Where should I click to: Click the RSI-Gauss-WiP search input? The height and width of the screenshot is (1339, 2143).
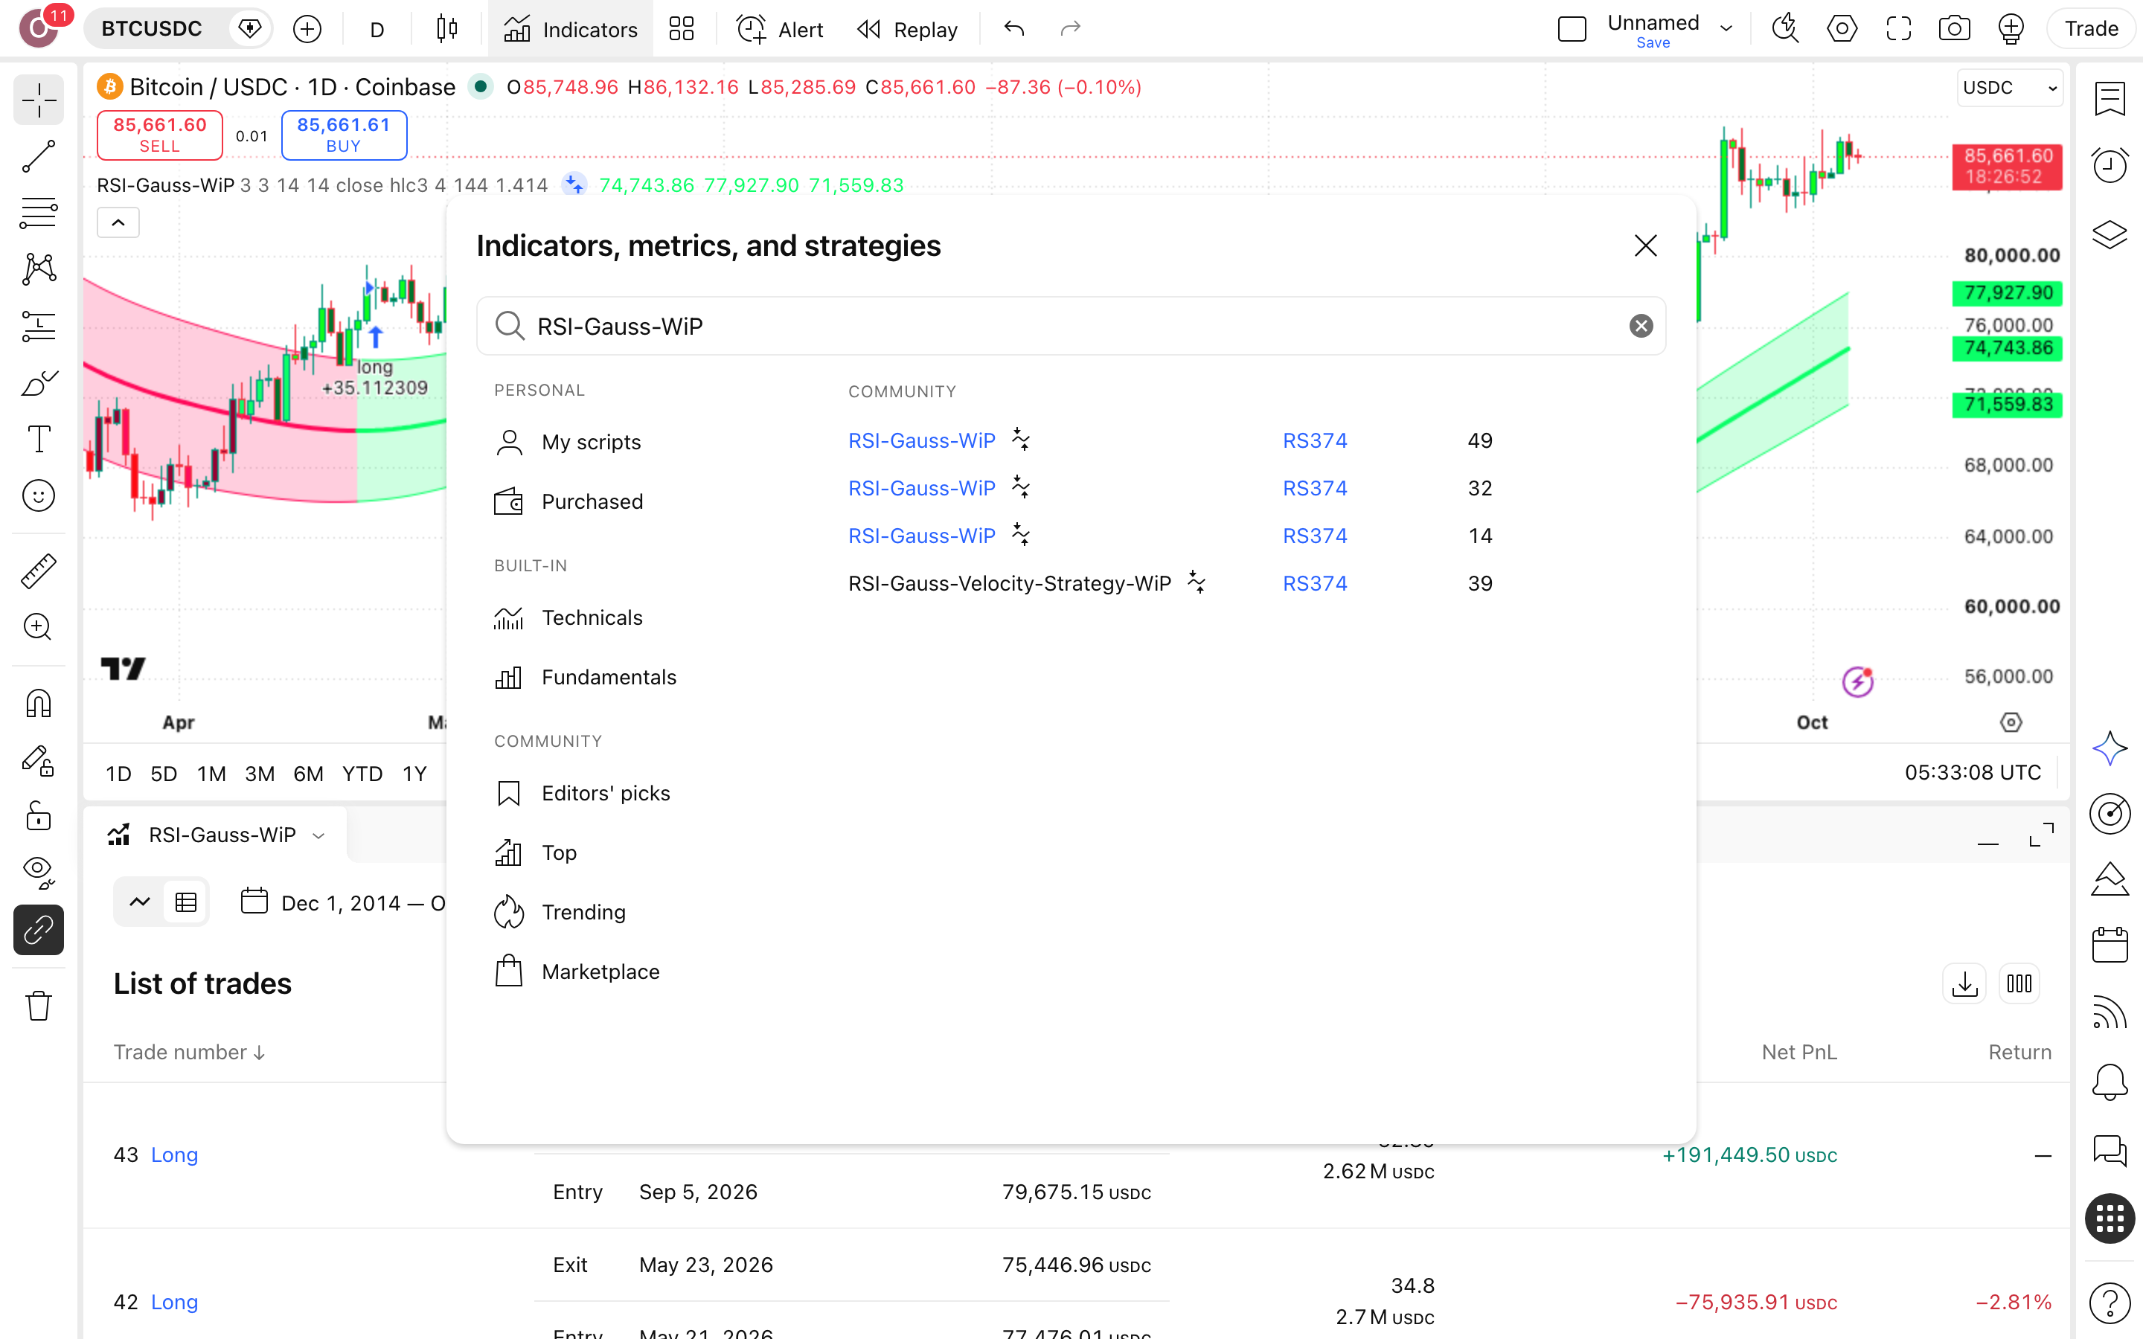pos(1071,326)
